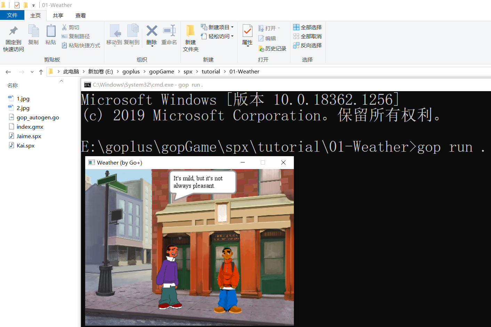This screenshot has width=491, height=327.
Task: Open the Easy access dropdown
Action: click(217, 36)
